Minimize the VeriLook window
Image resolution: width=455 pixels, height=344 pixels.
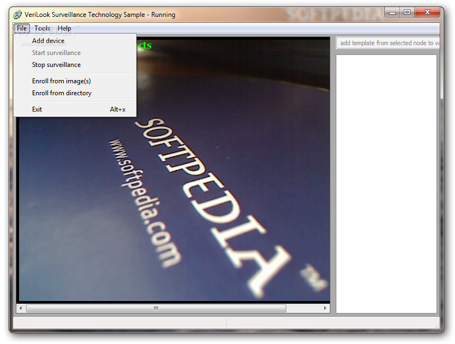click(392, 12)
